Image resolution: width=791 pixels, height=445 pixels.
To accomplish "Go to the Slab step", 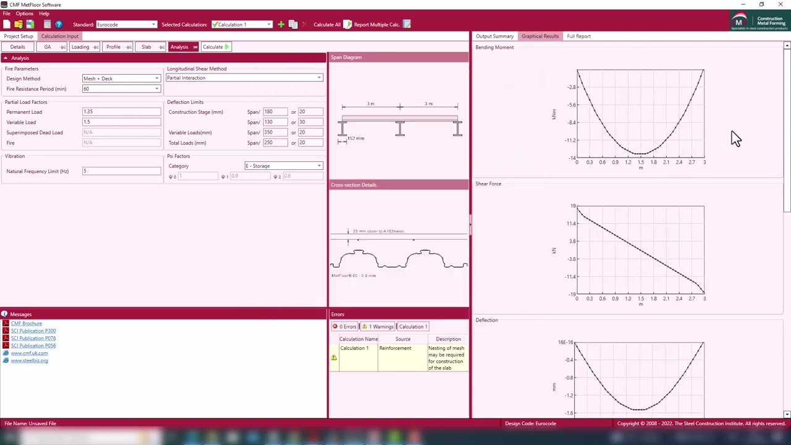I will 150,47.
